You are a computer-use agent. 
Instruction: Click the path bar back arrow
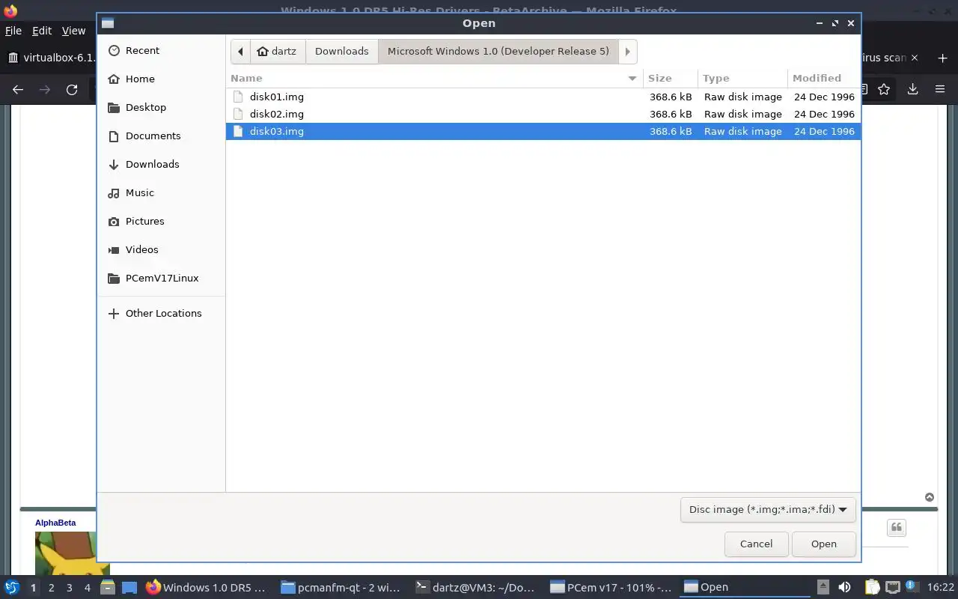coord(240,51)
